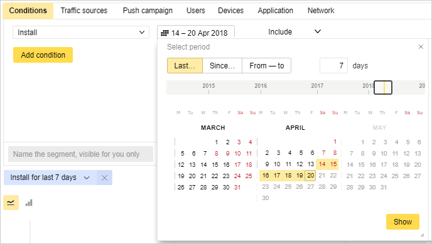Image resolution: width=432 pixels, height=244 pixels.
Task: Open the Traffic sources tab
Action: pos(84,11)
